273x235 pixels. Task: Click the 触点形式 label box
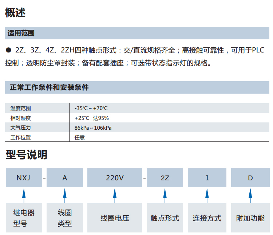[x=165, y=218]
